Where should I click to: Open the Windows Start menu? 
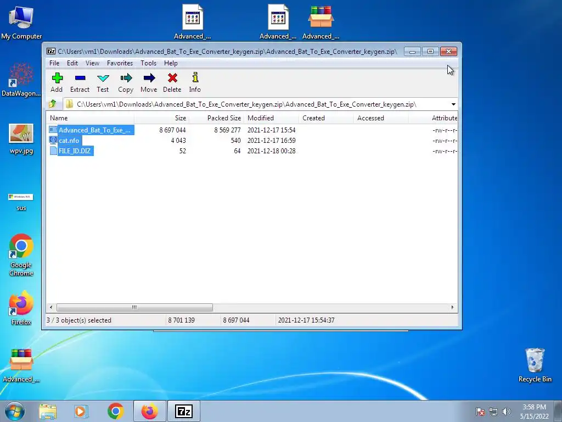pos(15,411)
